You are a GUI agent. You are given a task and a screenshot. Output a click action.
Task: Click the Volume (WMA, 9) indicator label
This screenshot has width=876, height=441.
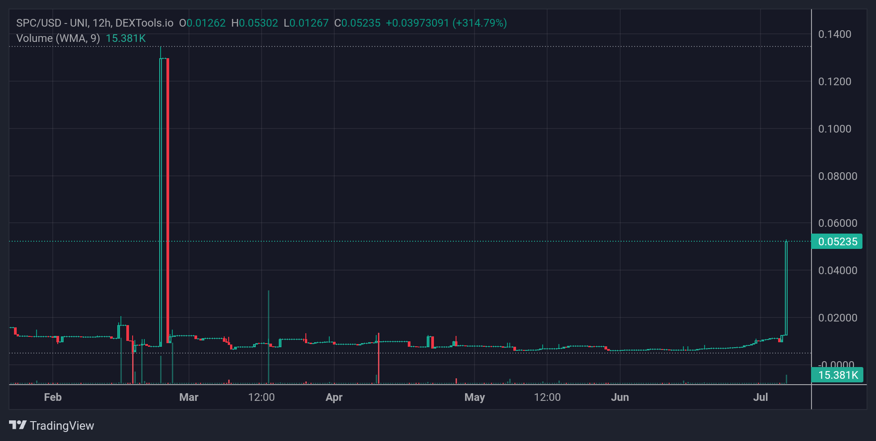coord(58,38)
